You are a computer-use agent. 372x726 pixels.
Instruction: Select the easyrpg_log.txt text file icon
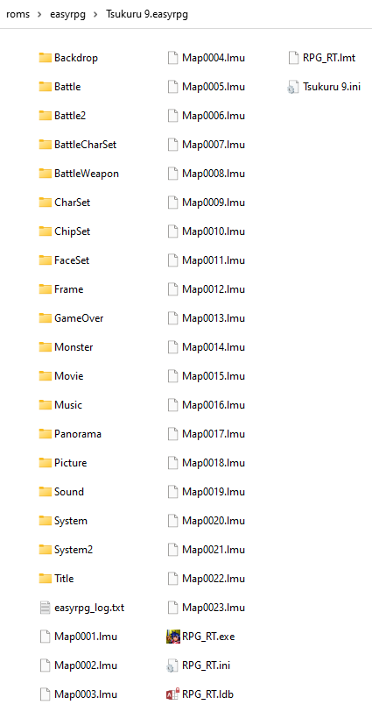pos(45,608)
